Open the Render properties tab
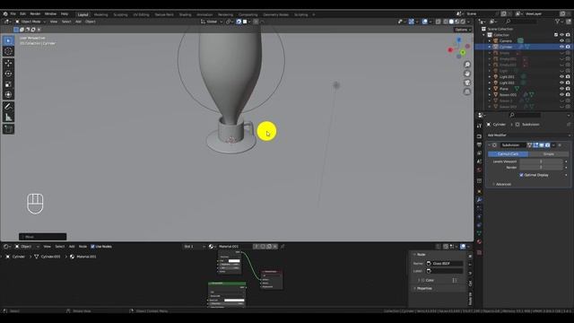This screenshot has width=574, height=323. (x=479, y=136)
